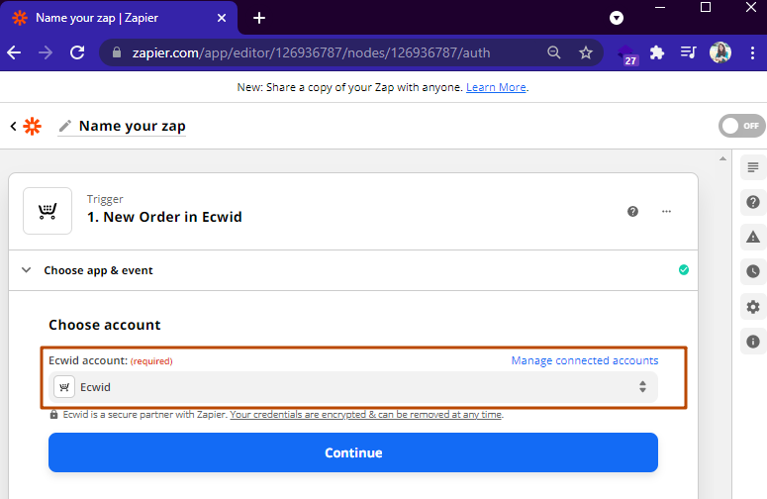Image resolution: width=767 pixels, height=499 pixels.
Task: Open the sidebar info icon
Action: 753,342
